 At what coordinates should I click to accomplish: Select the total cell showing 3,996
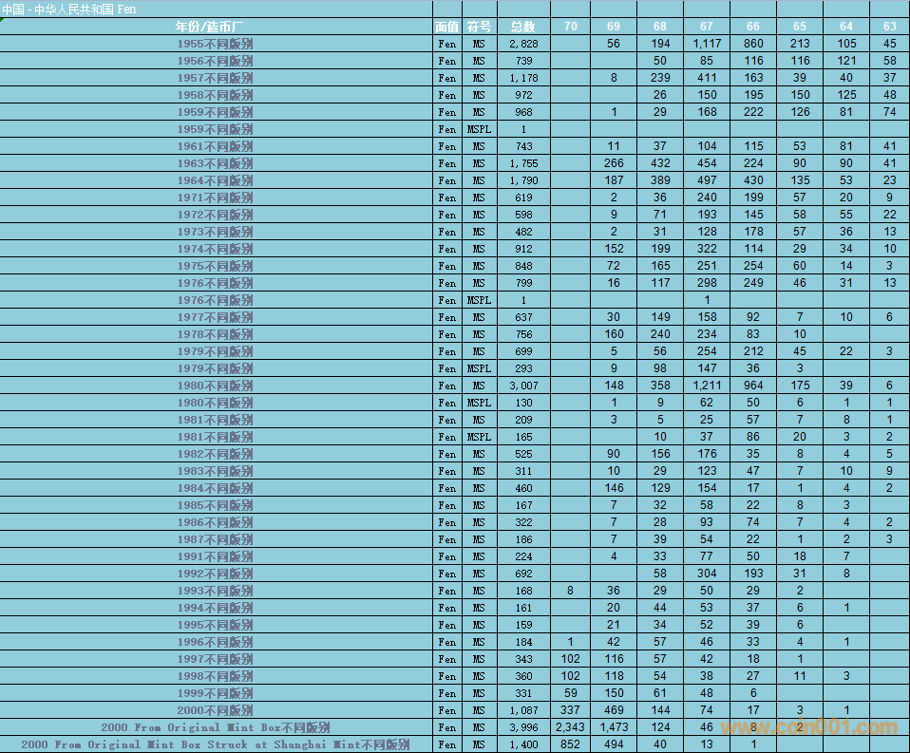522,727
